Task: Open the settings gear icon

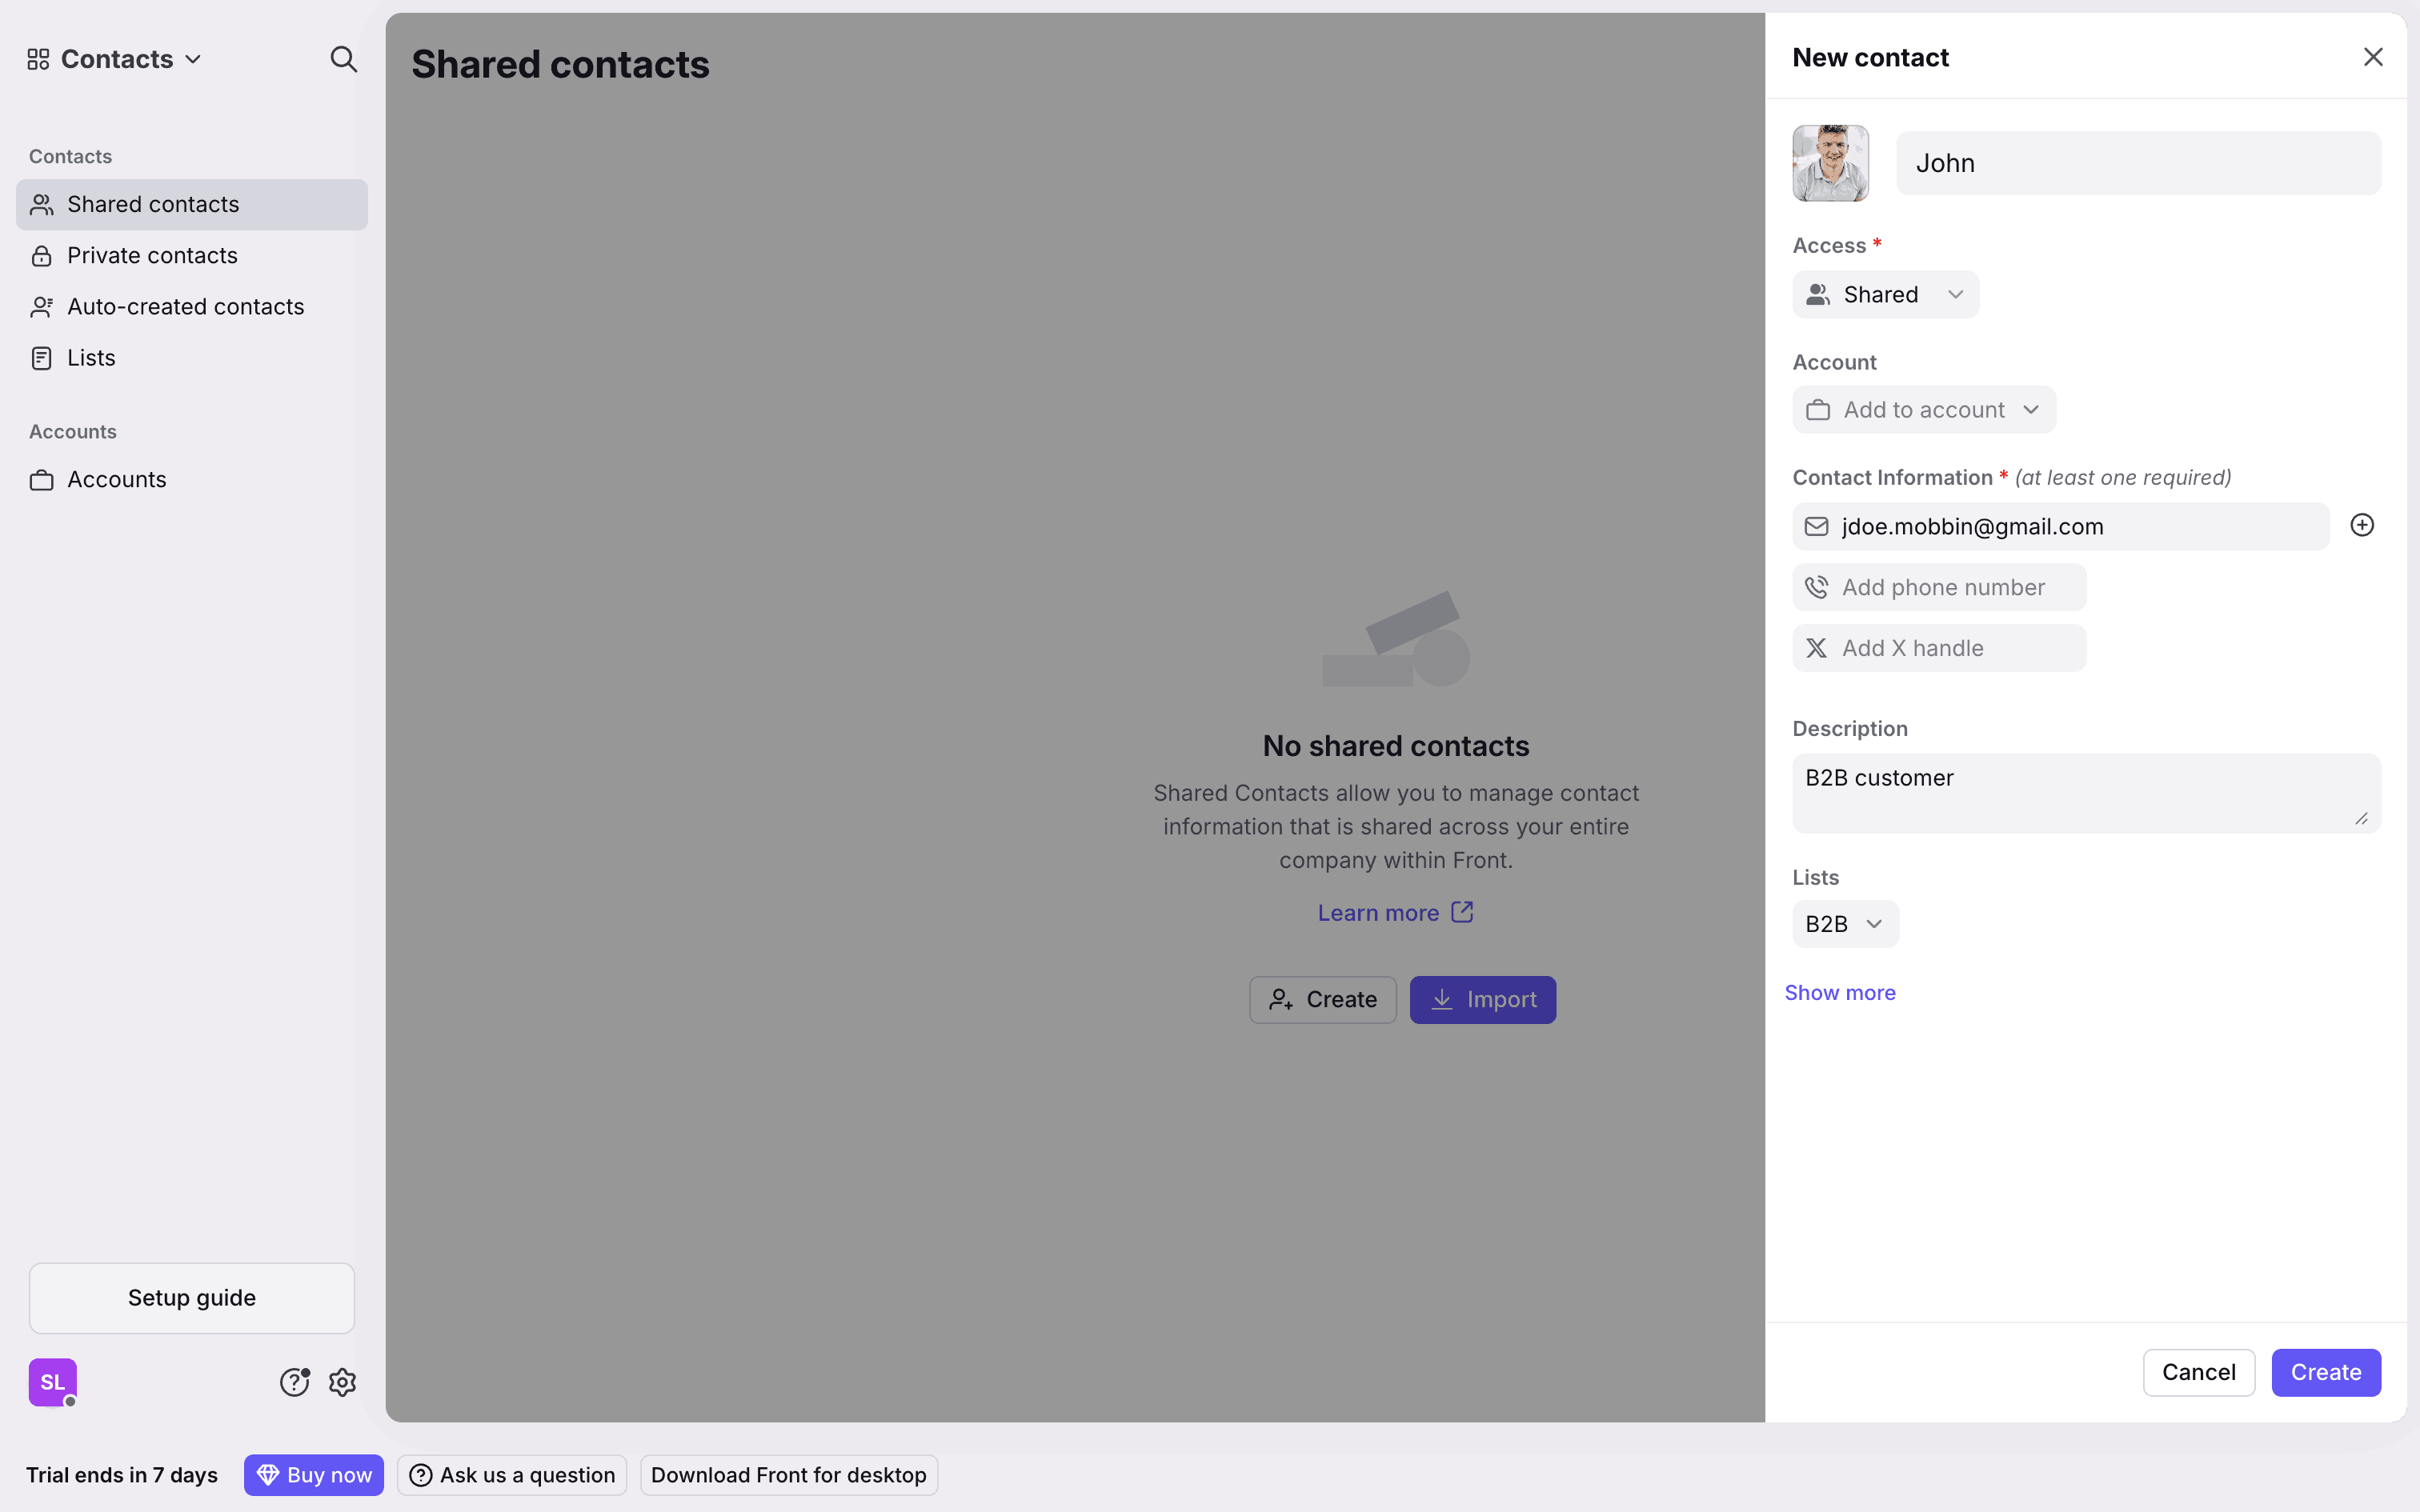Action: click(343, 1382)
